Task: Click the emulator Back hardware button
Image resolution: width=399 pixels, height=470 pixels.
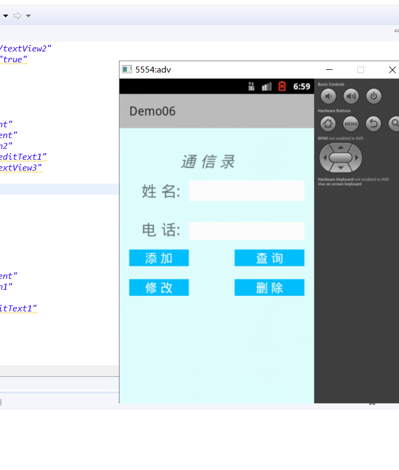Action: 374,123
